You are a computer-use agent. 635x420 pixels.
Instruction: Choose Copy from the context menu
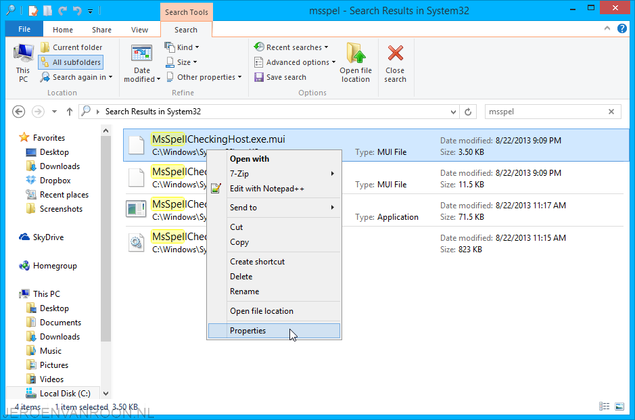(x=274, y=242)
